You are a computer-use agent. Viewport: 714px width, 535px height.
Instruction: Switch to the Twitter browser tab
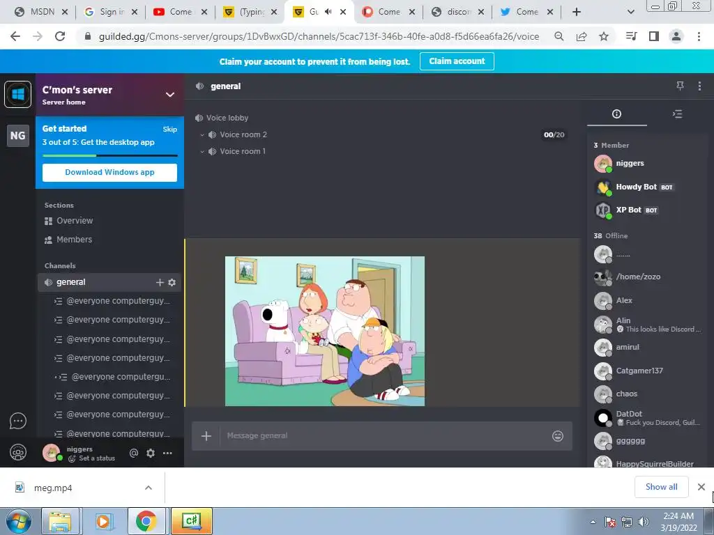click(x=526, y=12)
